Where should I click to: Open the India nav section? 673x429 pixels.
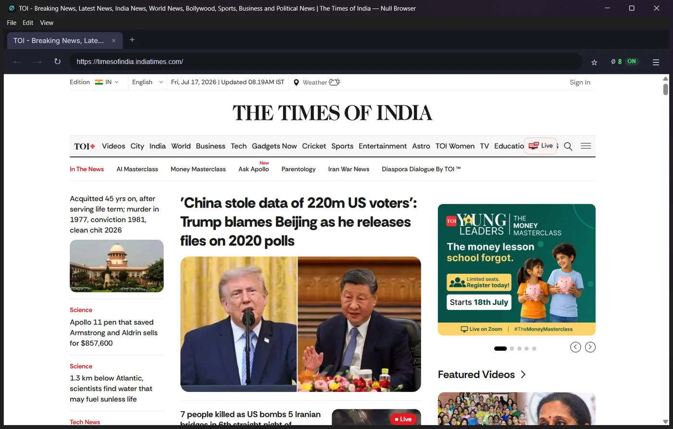(x=157, y=146)
